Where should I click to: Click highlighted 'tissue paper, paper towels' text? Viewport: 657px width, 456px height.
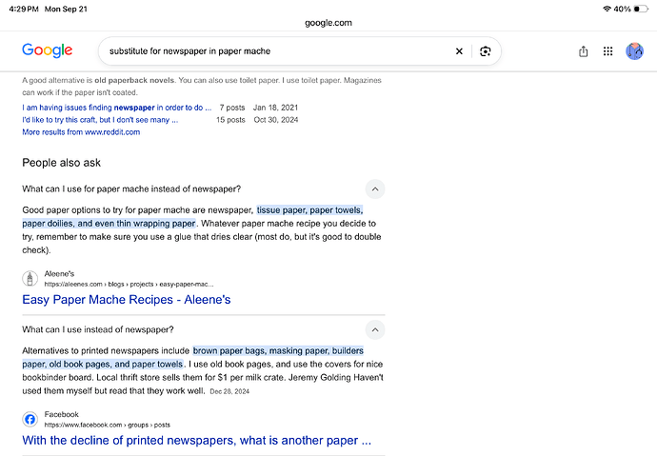coord(309,209)
